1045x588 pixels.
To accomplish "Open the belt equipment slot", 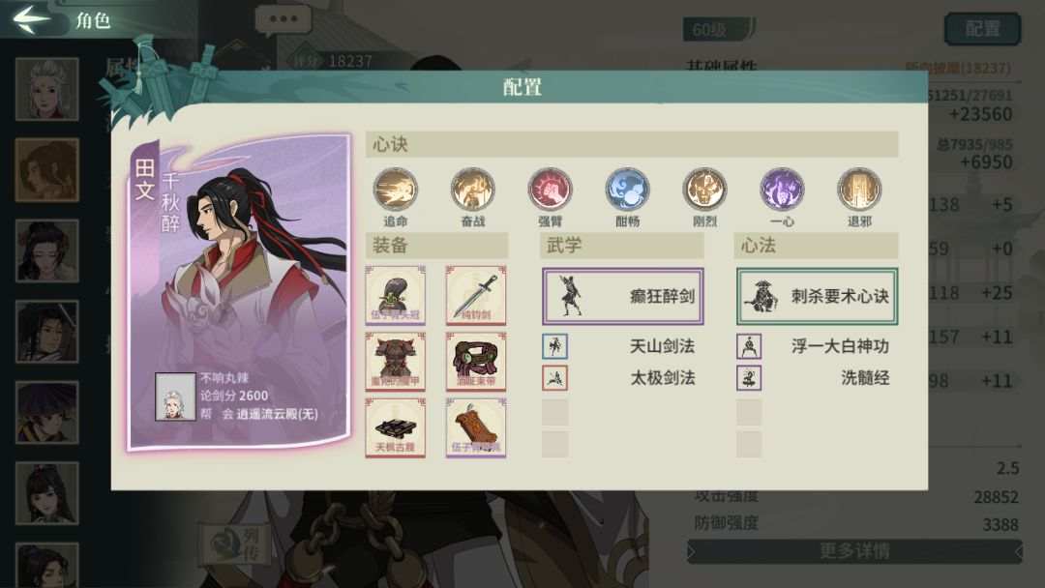I will [x=476, y=361].
